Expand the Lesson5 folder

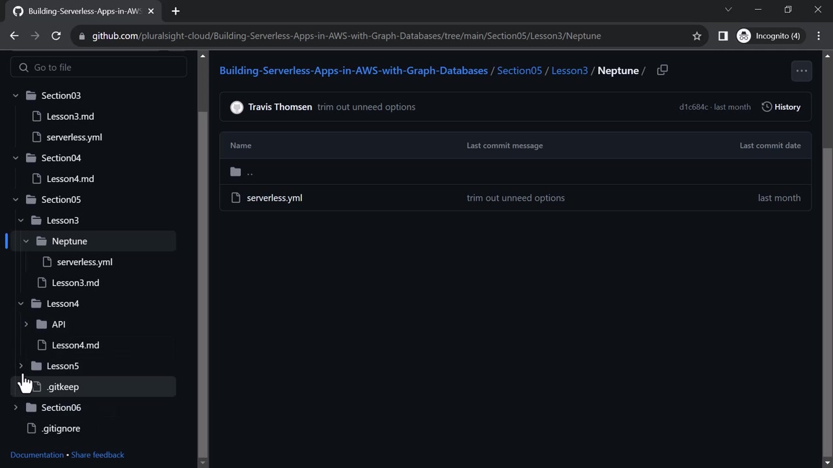click(x=21, y=366)
